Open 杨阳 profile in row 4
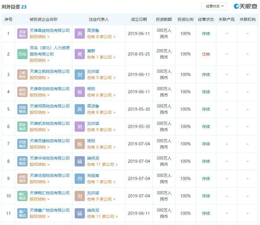Image resolution: width=260 pixels, height=225 pixels. coord(91,89)
